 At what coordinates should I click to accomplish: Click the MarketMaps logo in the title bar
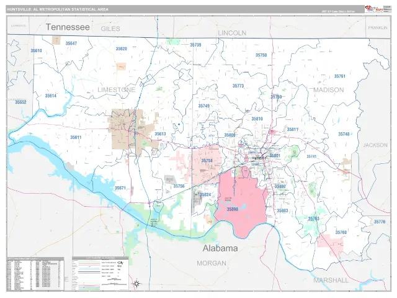click(373, 9)
